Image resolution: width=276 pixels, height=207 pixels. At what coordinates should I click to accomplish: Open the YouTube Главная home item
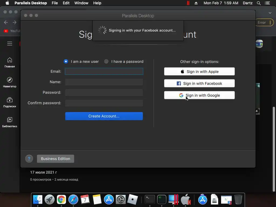10,63
